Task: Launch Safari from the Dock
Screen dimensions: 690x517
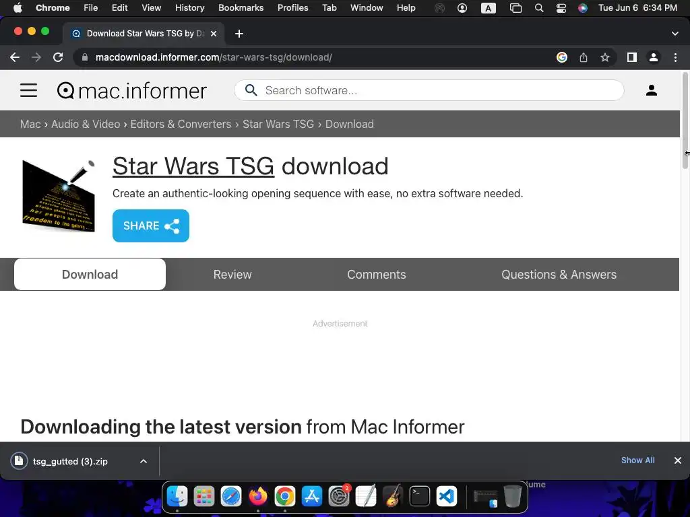Action: [x=231, y=496]
